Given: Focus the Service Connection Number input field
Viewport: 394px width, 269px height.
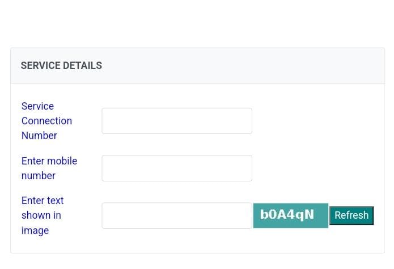Looking at the screenshot, I should tap(177, 121).
